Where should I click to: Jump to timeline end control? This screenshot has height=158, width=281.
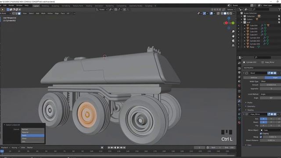pos(124,147)
